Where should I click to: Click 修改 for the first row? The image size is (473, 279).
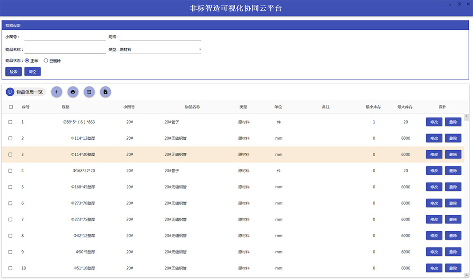point(434,122)
